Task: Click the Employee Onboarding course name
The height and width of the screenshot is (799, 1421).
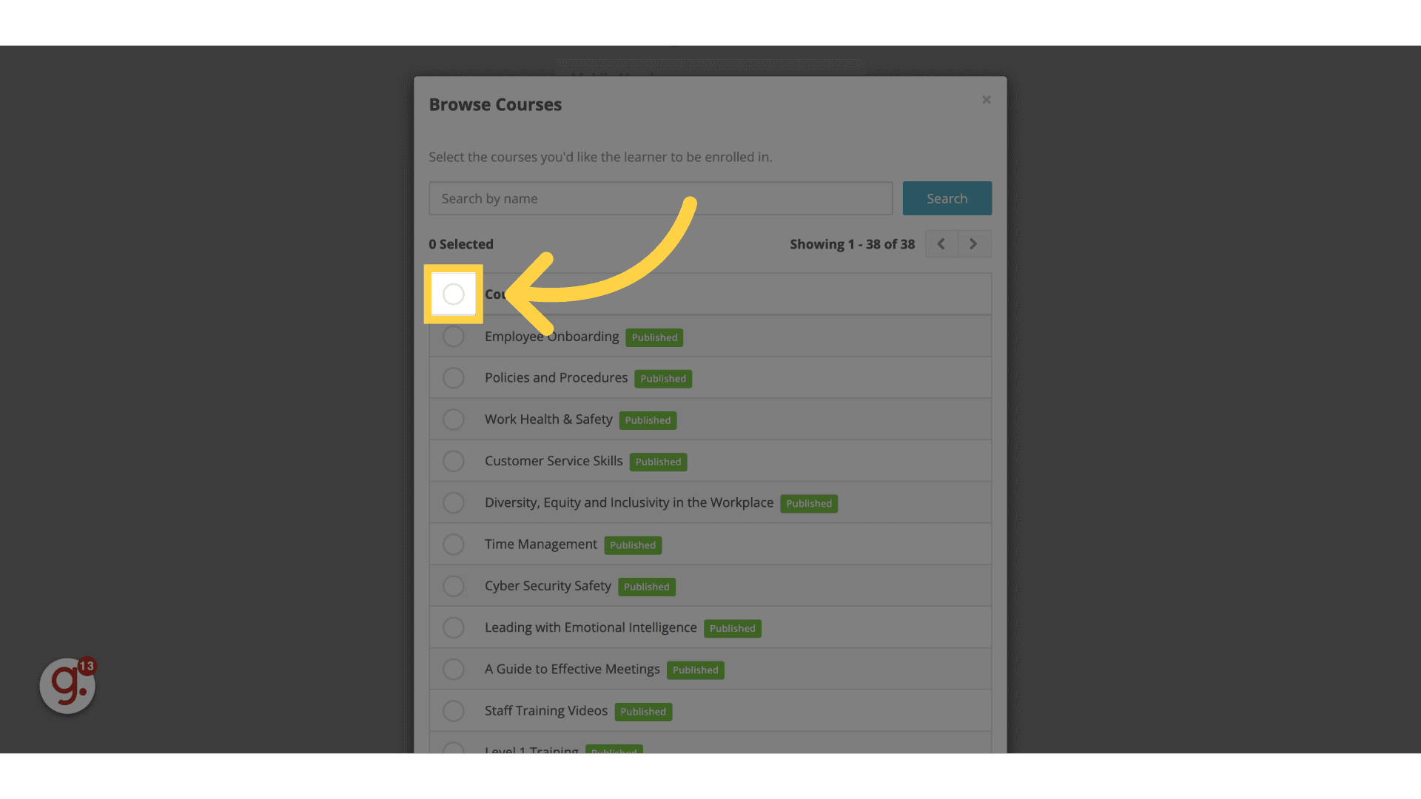Action: (x=551, y=337)
